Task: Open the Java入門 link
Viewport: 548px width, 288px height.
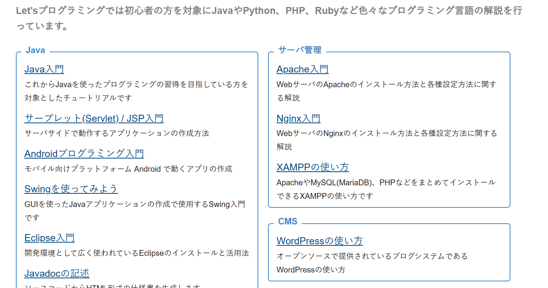Action: 44,69
